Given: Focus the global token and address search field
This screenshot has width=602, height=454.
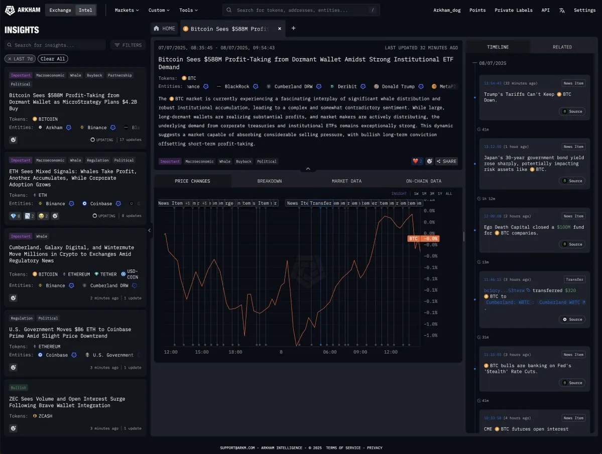Looking at the screenshot, I should [x=301, y=10].
